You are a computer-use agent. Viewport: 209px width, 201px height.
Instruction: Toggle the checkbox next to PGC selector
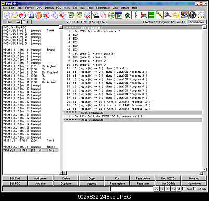(x=24, y=22)
